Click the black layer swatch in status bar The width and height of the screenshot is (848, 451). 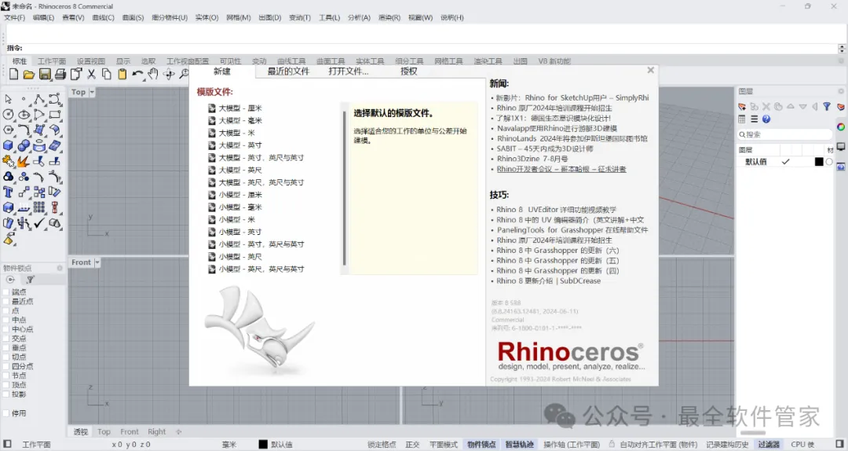[x=263, y=445]
